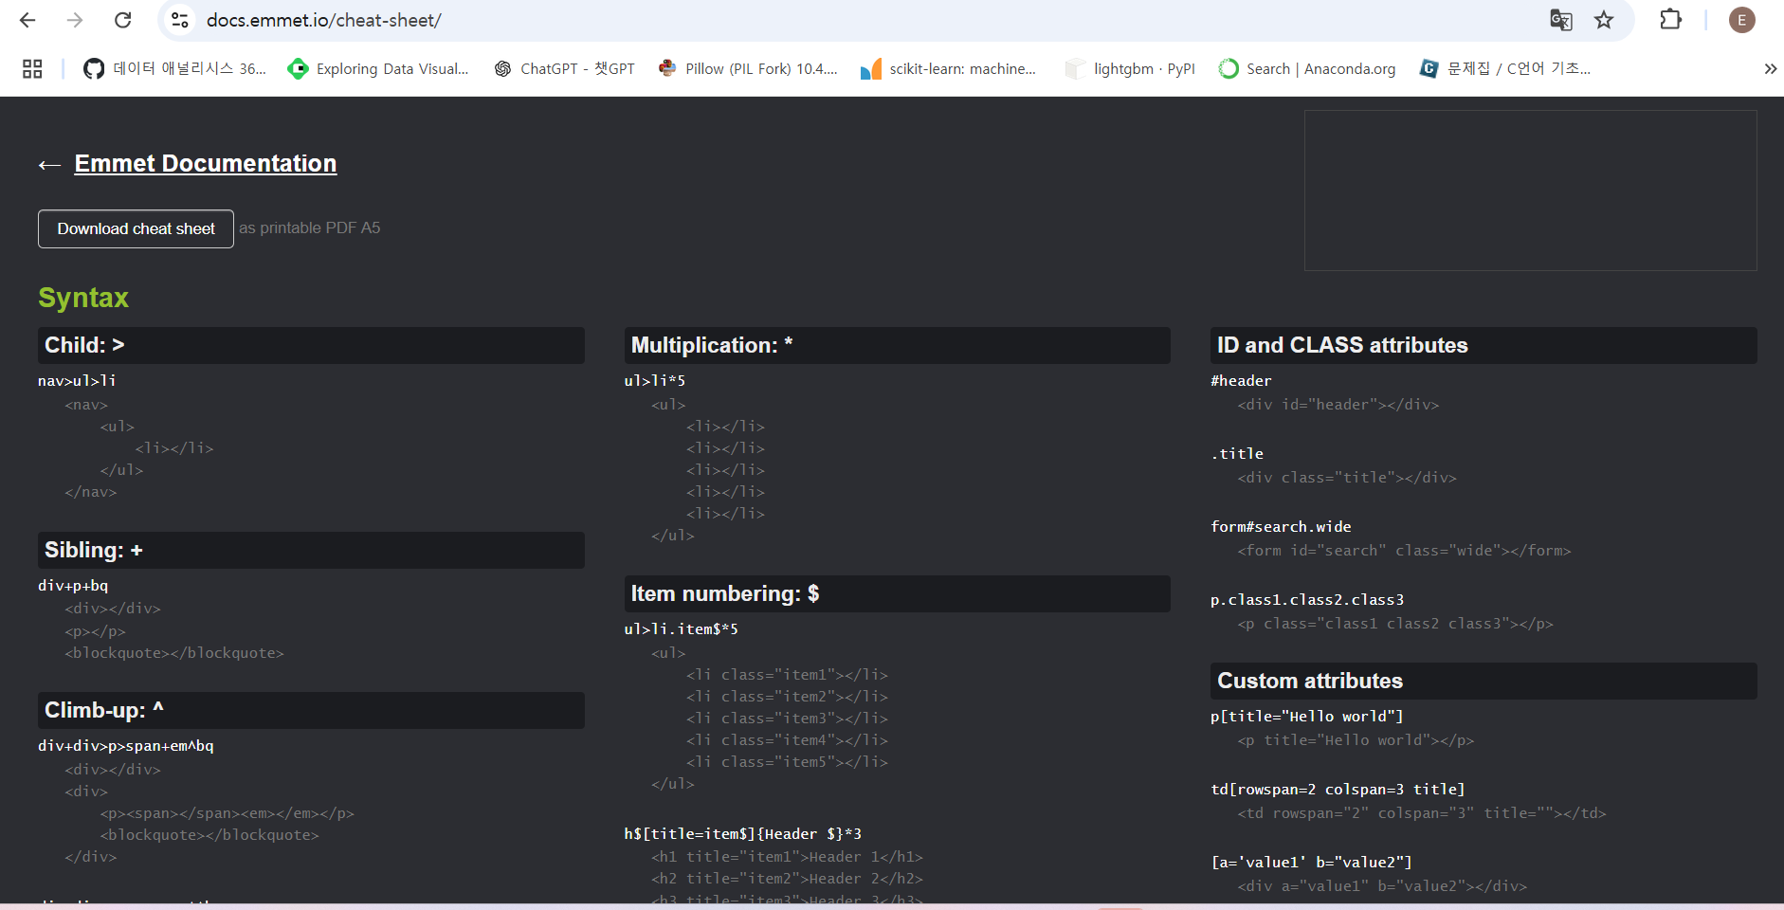Open the apps grid in bookmarks bar
This screenshot has width=1784, height=910.
(32, 68)
